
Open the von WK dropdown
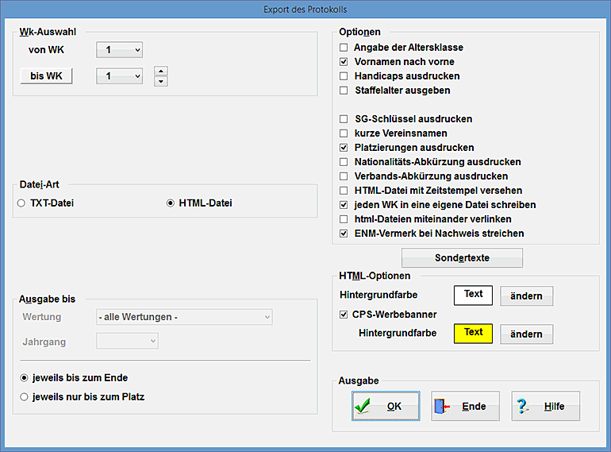(119, 50)
